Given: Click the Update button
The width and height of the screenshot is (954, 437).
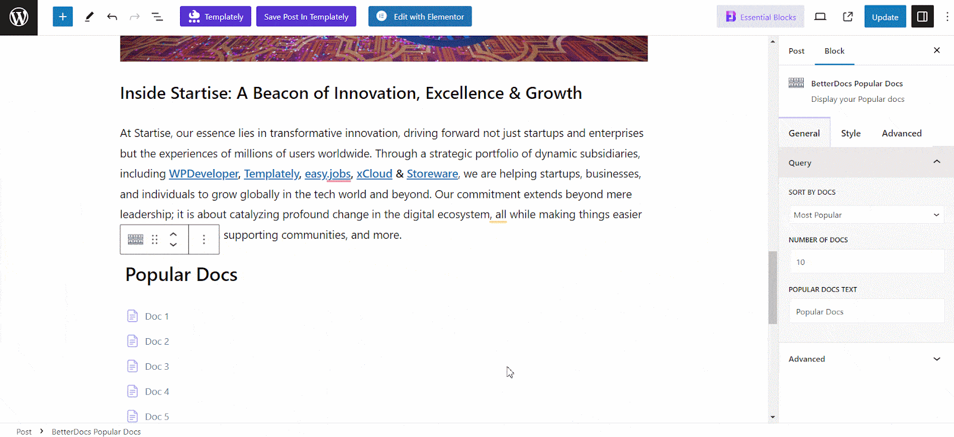Looking at the screenshot, I should 885,17.
